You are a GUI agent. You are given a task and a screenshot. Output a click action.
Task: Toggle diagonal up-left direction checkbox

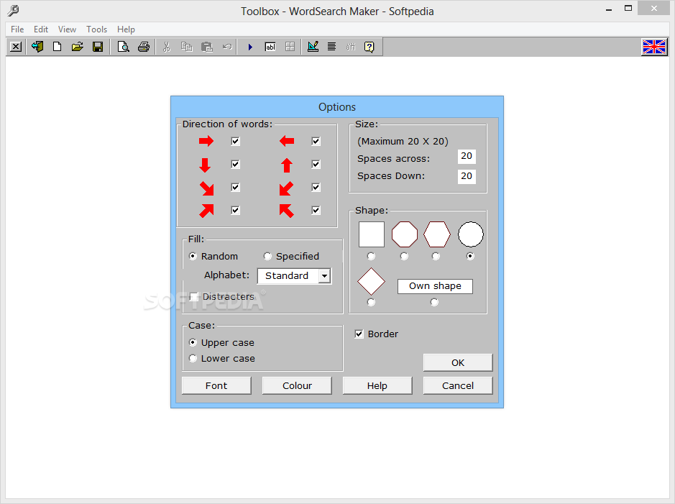click(x=316, y=210)
